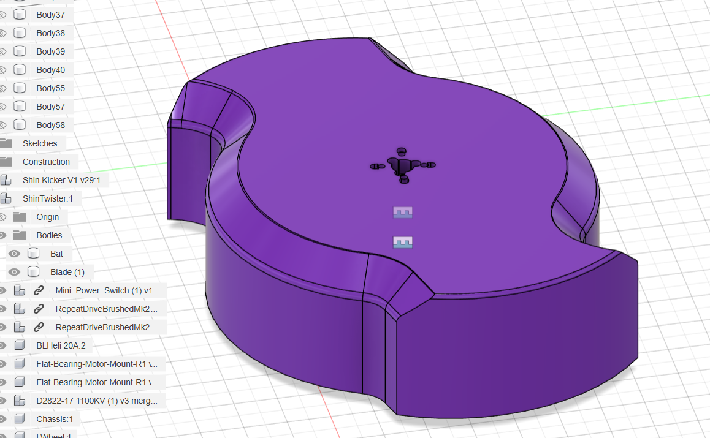Click the Bodies folder icon
This screenshot has height=438, width=710.
(x=20, y=235)
